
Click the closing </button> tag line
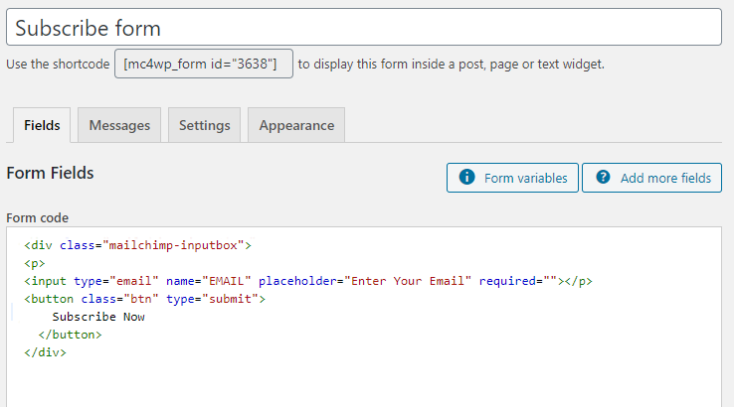70,335
